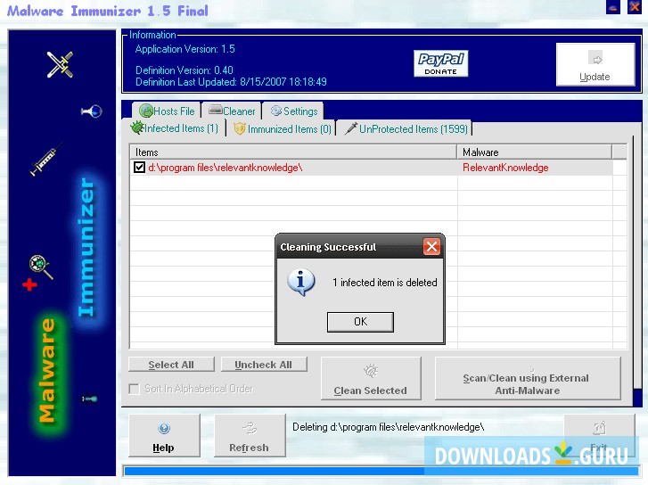
Task: Click the red plus icon in the sidebar
Action: point(29,284)
